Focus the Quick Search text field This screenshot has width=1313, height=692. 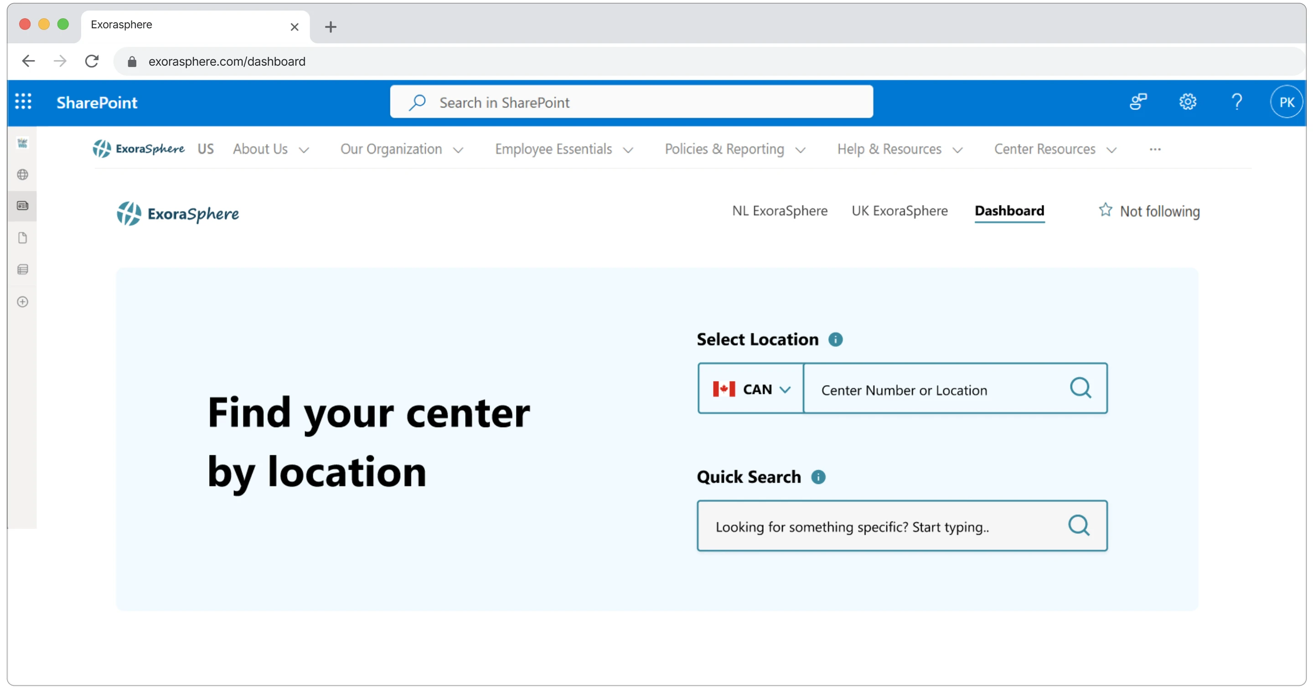click(901, 526)
